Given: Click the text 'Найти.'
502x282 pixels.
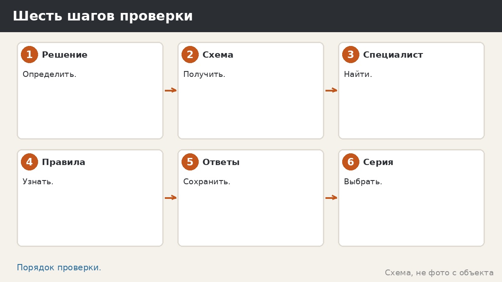Looking at the screenshot, I should [x=358, y=74].
